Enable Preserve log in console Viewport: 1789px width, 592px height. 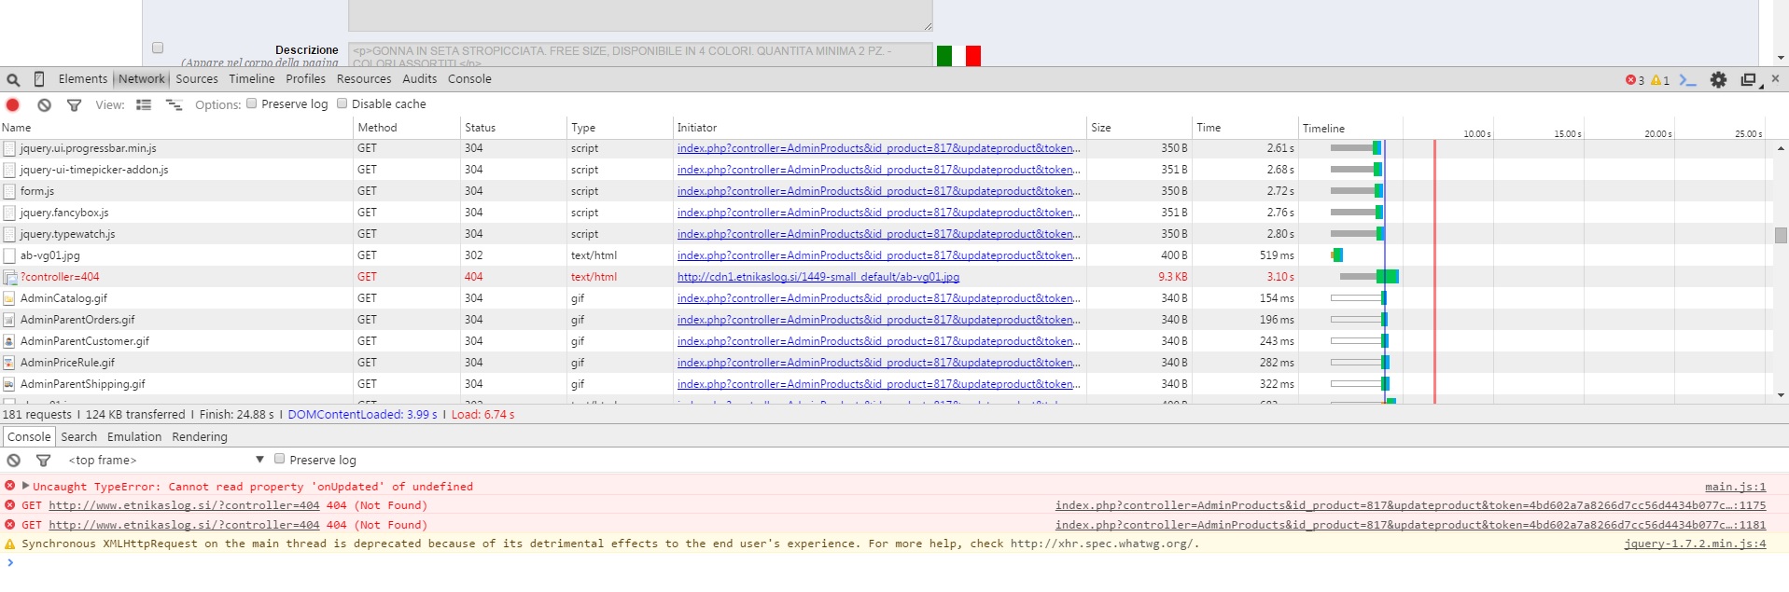(x=279, y=459)
